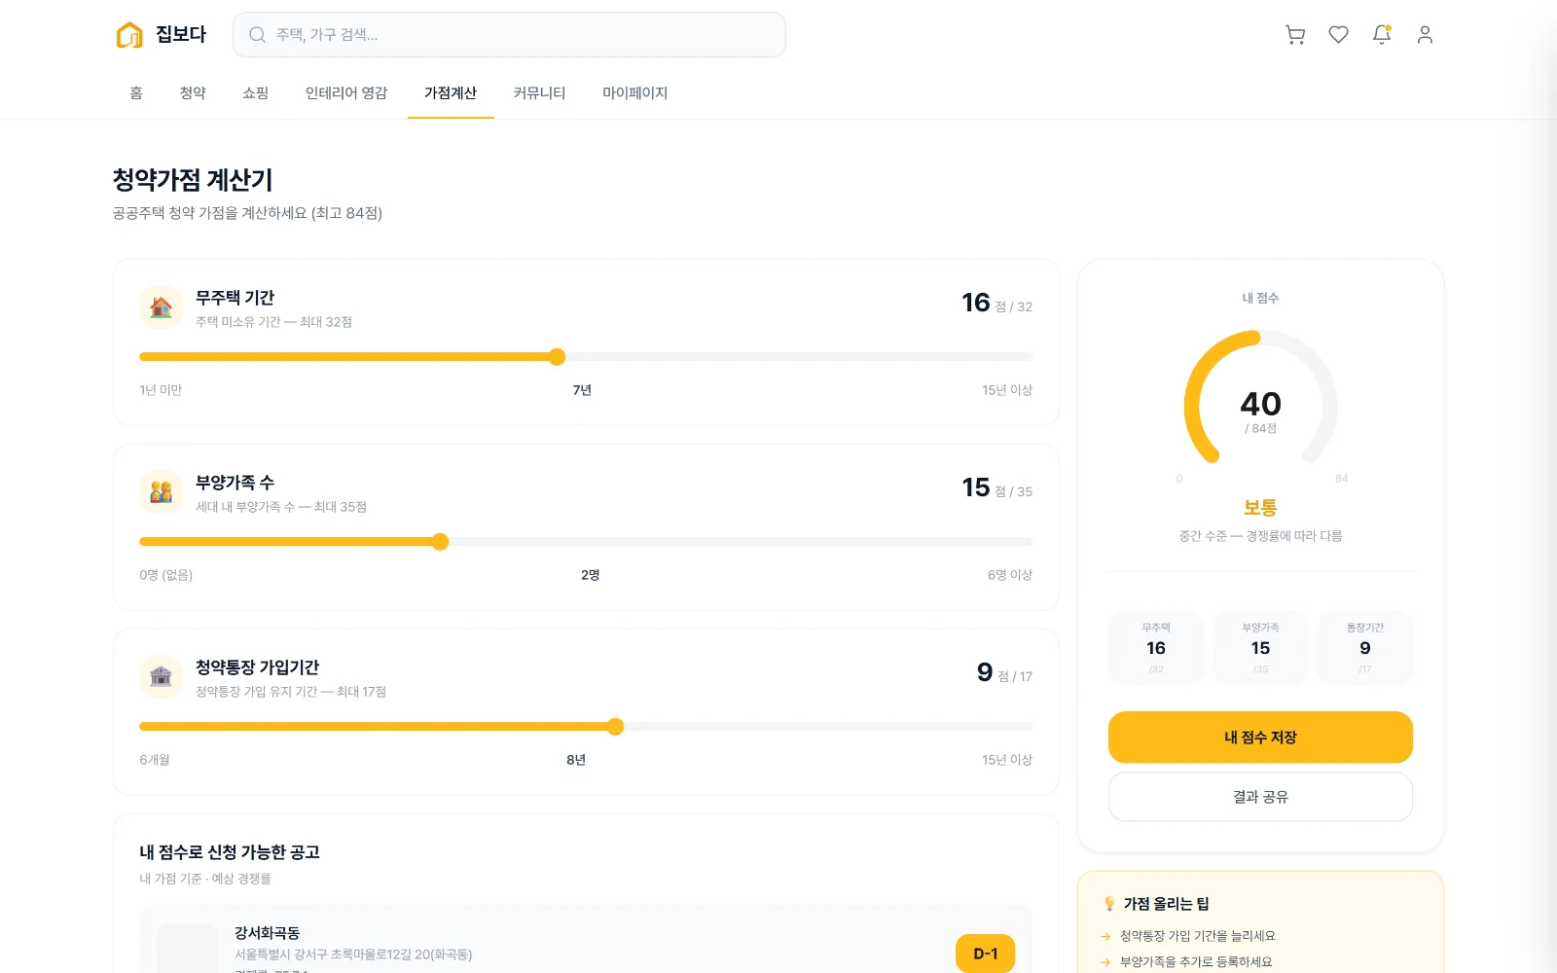Click the 청약통장 가입기간 bank icon

click(162, 677)
